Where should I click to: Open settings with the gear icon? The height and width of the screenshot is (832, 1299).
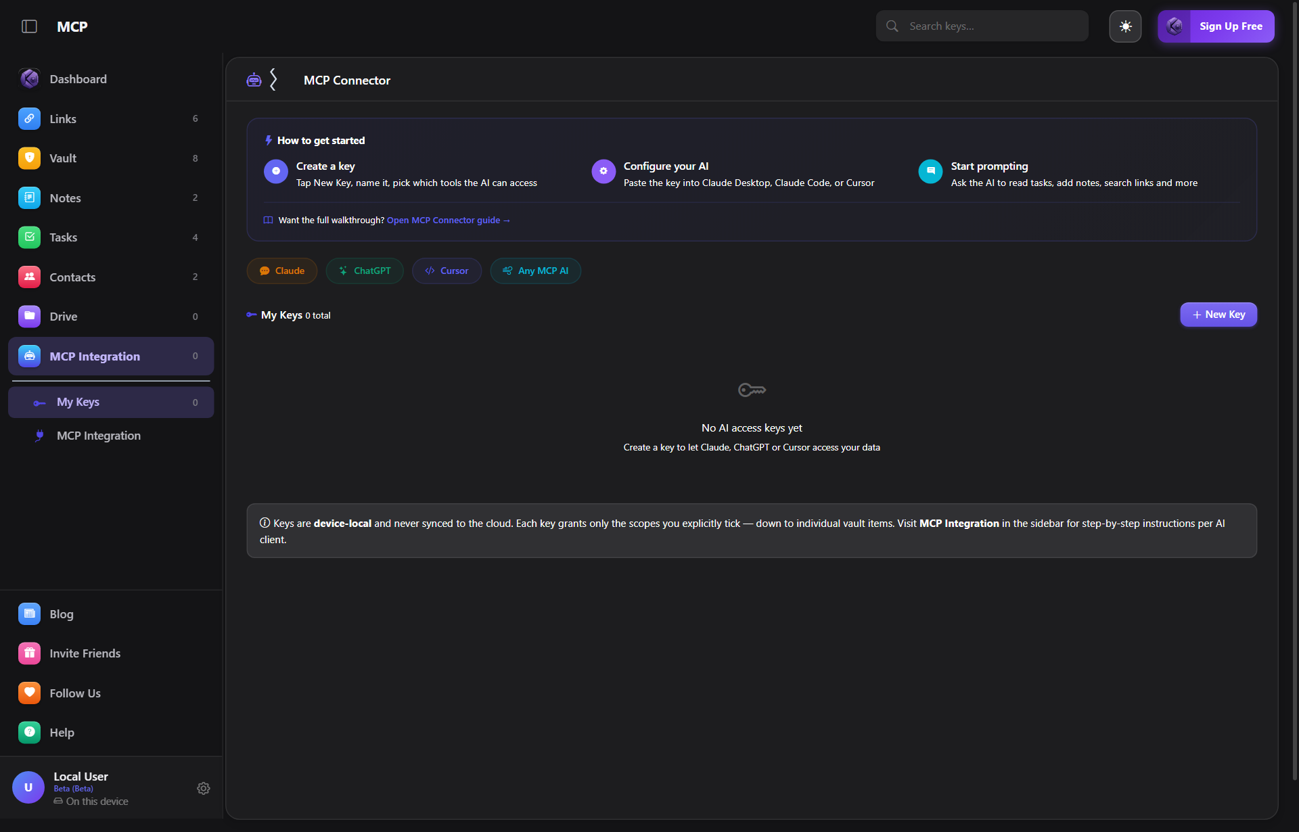203,788
